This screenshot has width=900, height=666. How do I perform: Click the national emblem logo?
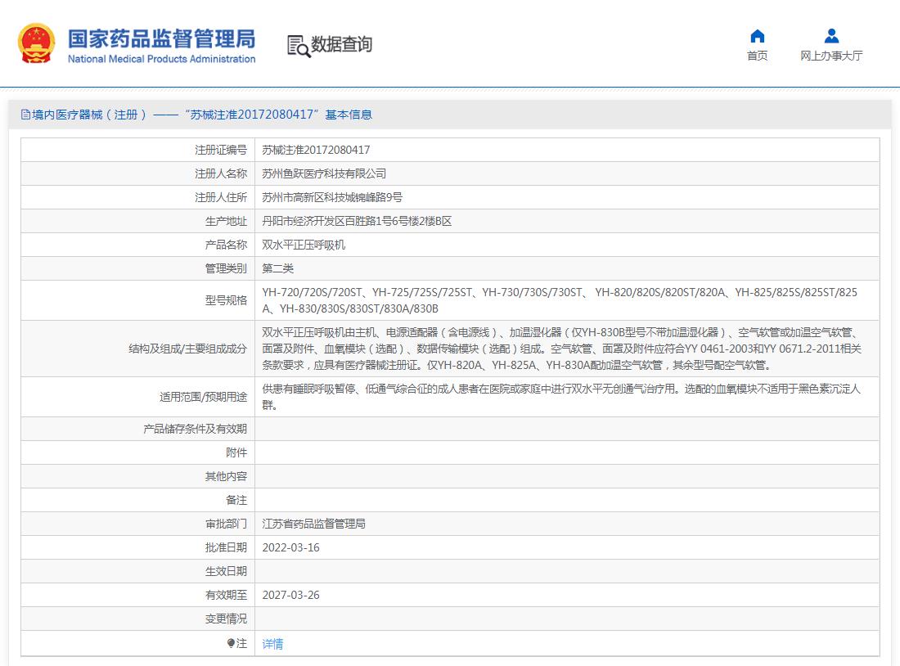click(x=37, y=43)
